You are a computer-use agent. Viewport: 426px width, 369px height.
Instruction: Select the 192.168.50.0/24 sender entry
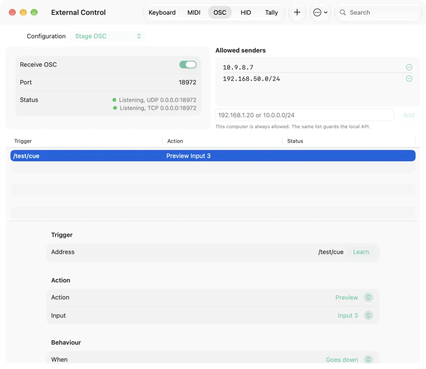(x=251, y=79)
